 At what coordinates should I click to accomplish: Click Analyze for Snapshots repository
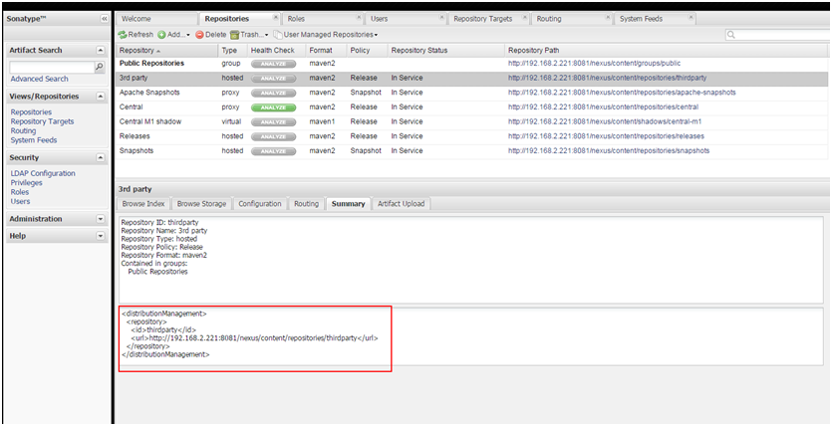click(273, 151)
